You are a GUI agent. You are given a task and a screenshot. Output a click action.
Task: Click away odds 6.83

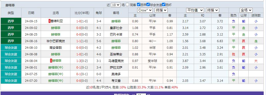(x=220, y=41)
